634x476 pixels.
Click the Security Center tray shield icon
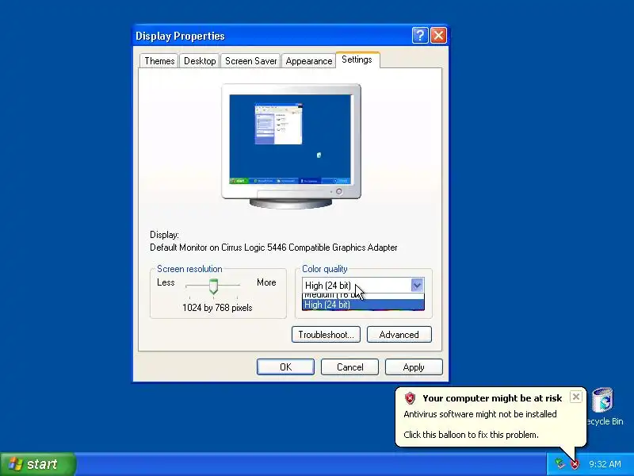[x=575, y=464]
